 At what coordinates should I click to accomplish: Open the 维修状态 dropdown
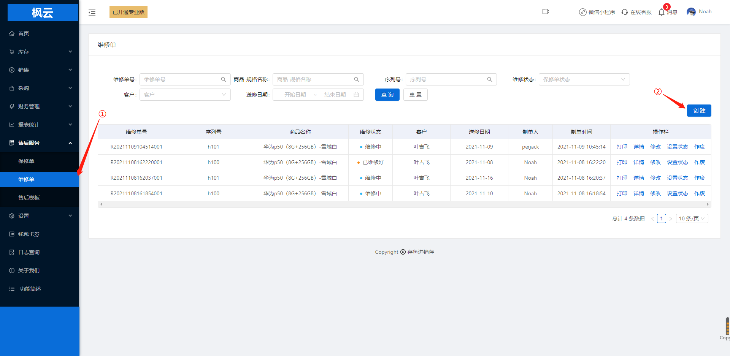pyautogui.click(x=584, y=79)
